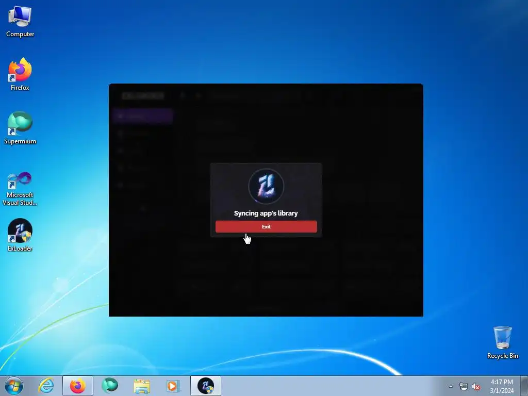Select the Computer desktop icon
This screenshot has width=528, height=396.
pos(20,22)
